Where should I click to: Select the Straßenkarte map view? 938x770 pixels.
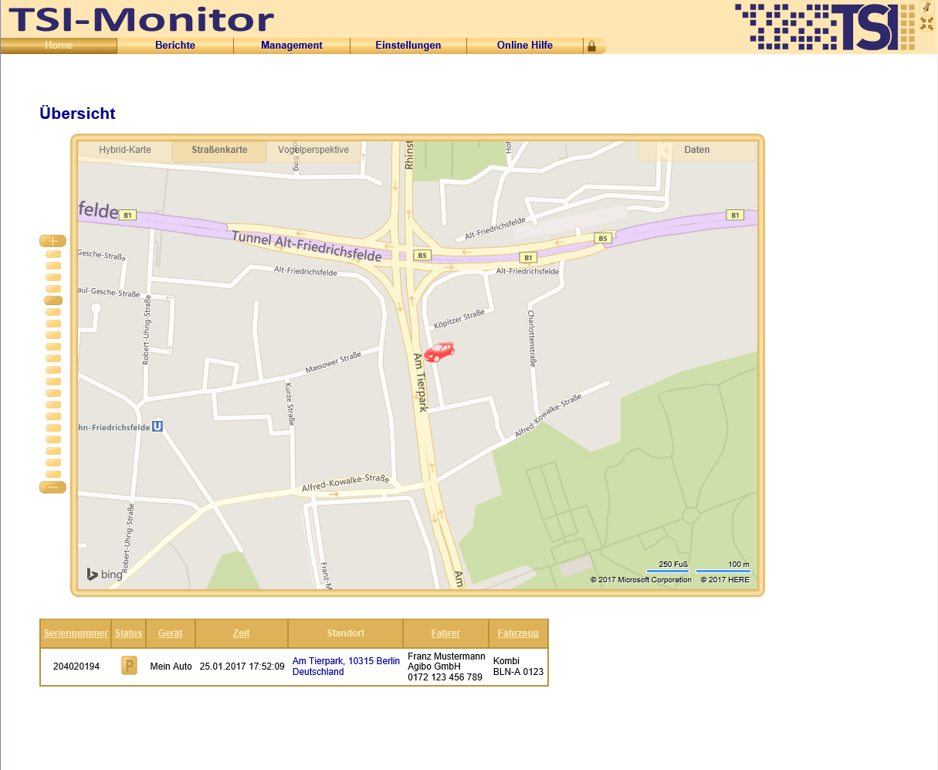219,150
